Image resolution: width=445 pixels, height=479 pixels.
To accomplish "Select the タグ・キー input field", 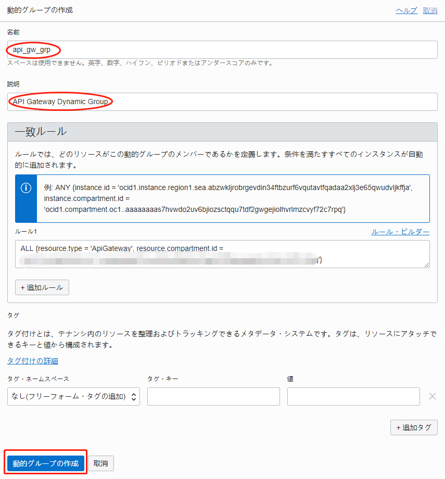I will click(213, 397).
